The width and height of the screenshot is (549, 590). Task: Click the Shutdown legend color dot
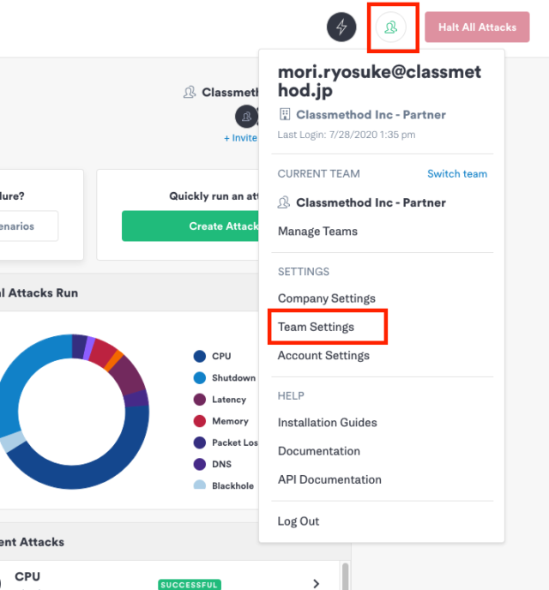pos(200,378)
